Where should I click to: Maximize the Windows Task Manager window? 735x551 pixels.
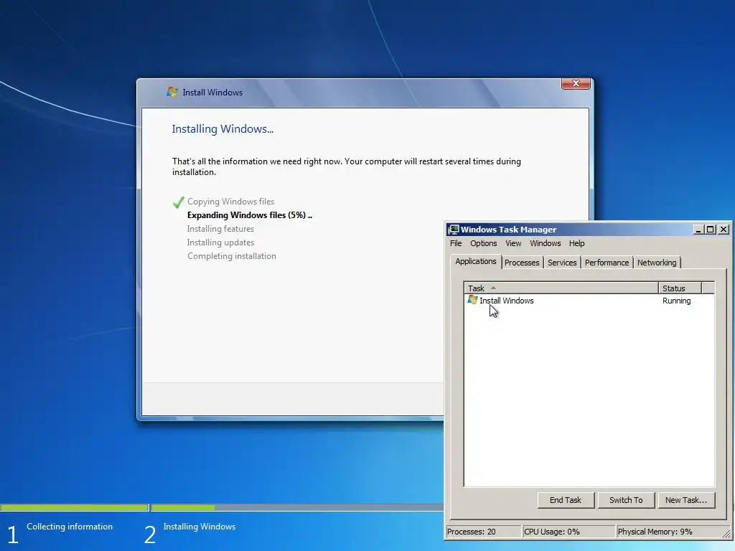pyautogui.click(x=710, y=229)
